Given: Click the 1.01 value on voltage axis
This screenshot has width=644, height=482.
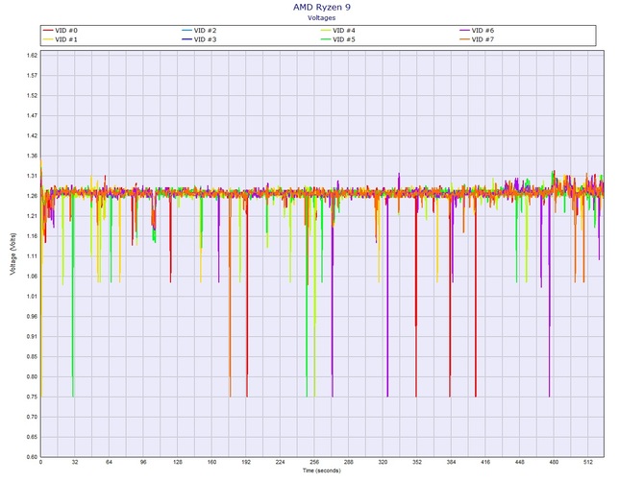Looking at the screenshot, I should [x=33, y=296].
